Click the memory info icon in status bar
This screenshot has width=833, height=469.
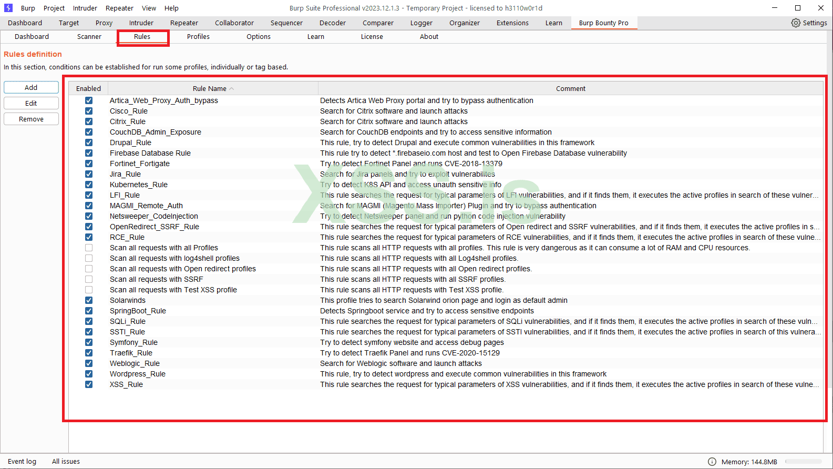712,462
